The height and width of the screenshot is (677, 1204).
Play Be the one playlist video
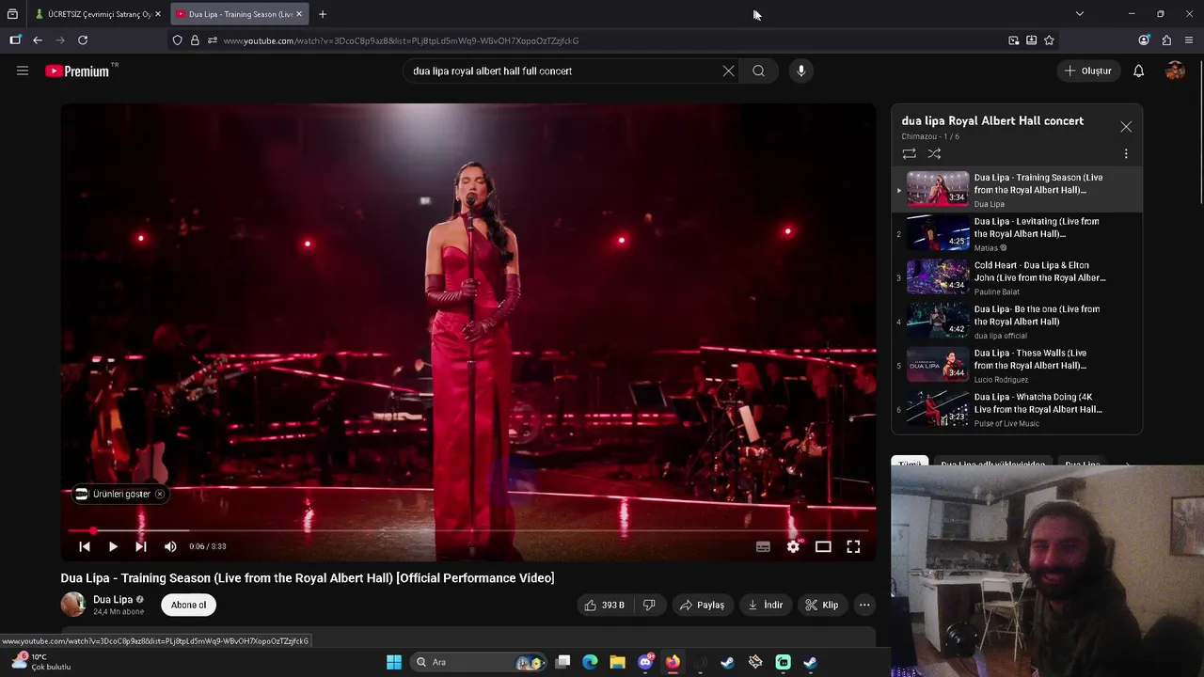point(1017,322)
